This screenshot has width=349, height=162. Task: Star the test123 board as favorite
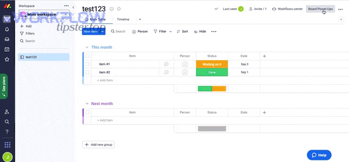pos(119,9)
